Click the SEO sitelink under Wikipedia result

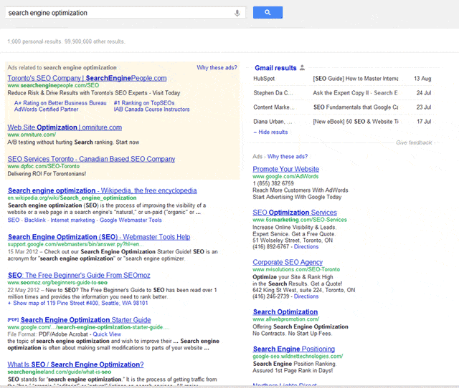coord(14,220)
